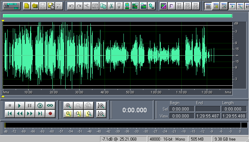The height and width of the screenshot is (142, 249).
Task: Jump to the end of the file
Action: click(x=40, y=114)
